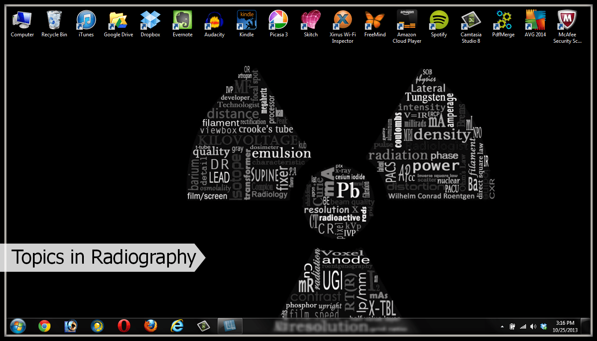Select the Dropbox desktop shortcut
597x341 pixels.
click(x=151, y=24)
